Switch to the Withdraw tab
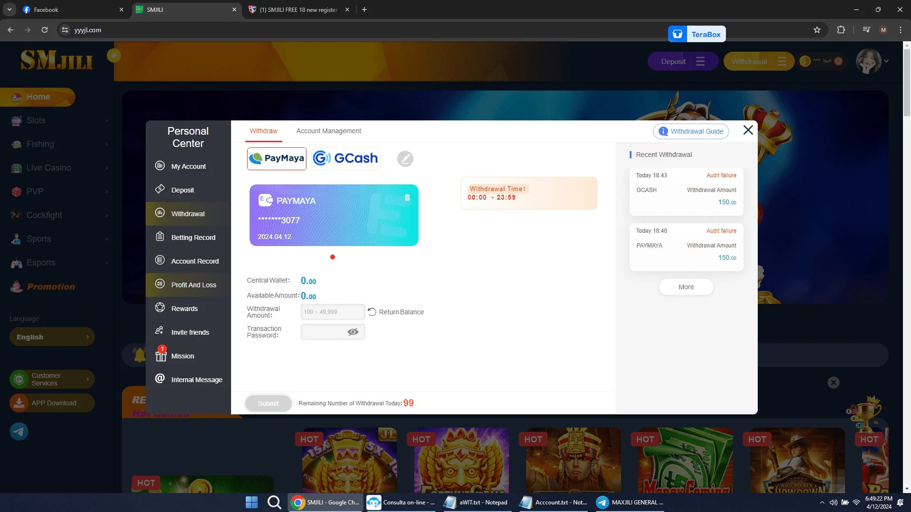 click(263, 131)
